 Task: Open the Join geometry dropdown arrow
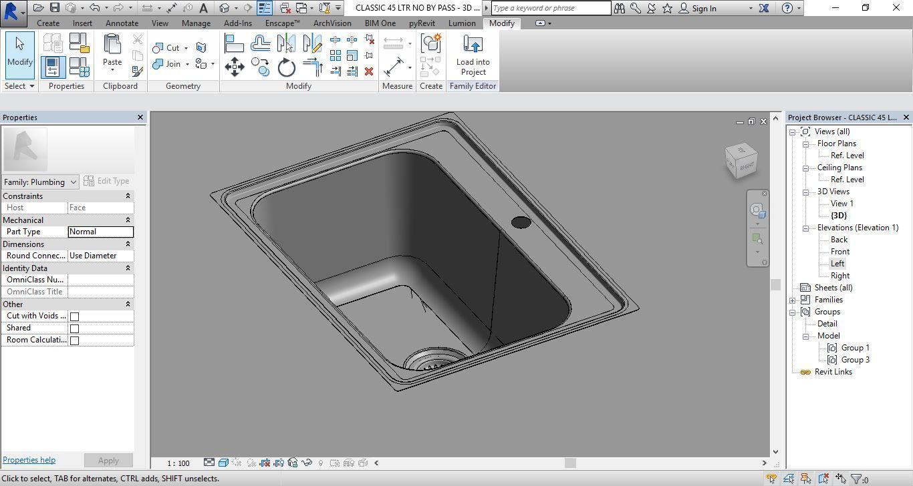point(187,64)
